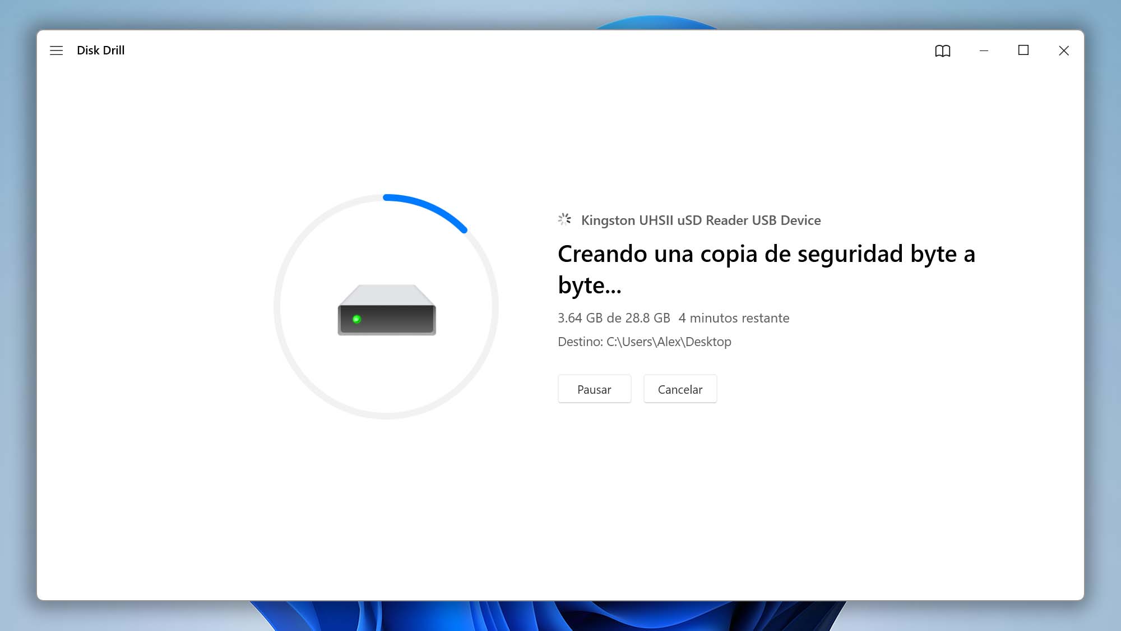The width and height of the screenshot is (1121, 631).
Task: Click the 3.64 GB de 28.8 GB progress text
Action: [x=614, y=318]
